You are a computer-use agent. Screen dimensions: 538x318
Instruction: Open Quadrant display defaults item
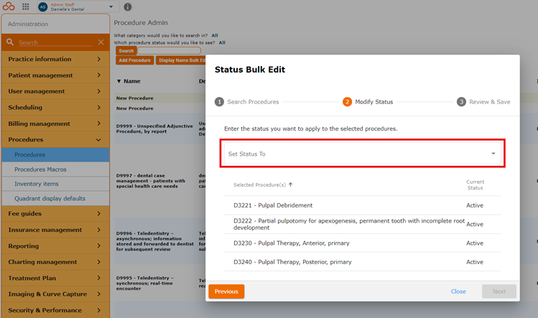pos(55,199)
